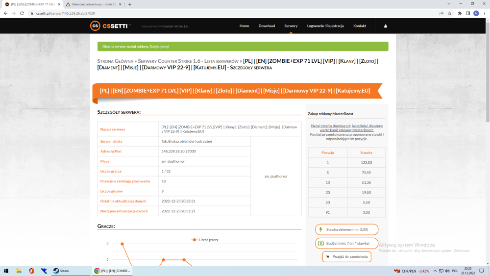The width and height of the screenshot is (490, 276).
Task: Reload the page with the refresh icon
Action: pos(22,13)
